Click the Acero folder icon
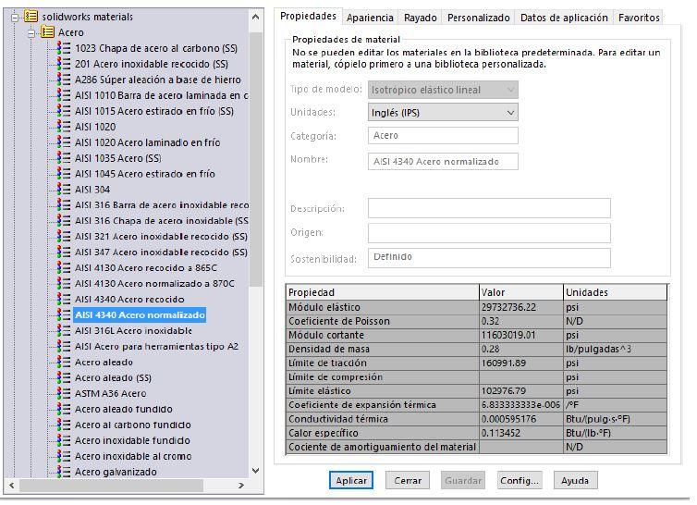This screenshot has height=505, width=697. click(47, 32)
